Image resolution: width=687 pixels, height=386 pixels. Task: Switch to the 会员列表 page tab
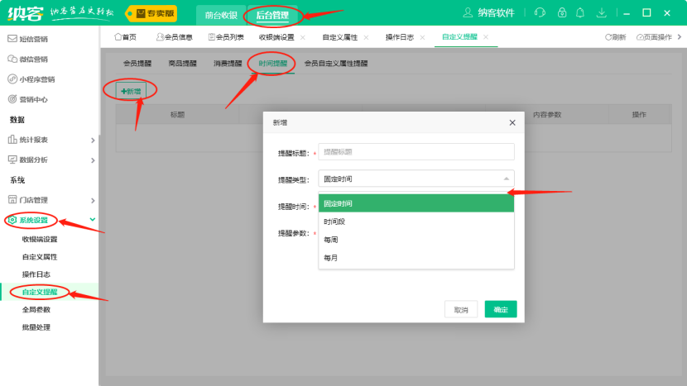[231, 37]
